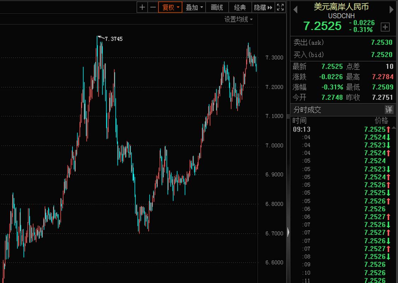The height and width of the screenshot is (283, 398).
Task: Click the 卖出(ask) price 7.2530
Action: [382, 42]
